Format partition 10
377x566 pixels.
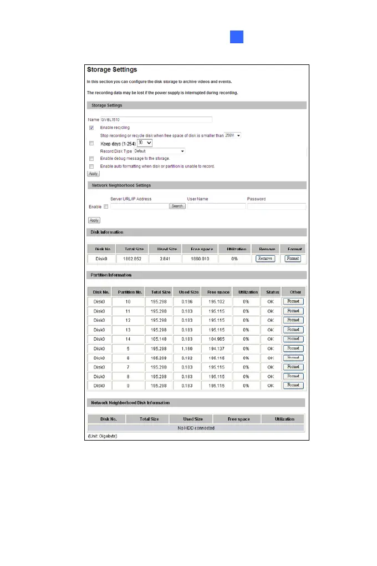(x=293, y=301)
